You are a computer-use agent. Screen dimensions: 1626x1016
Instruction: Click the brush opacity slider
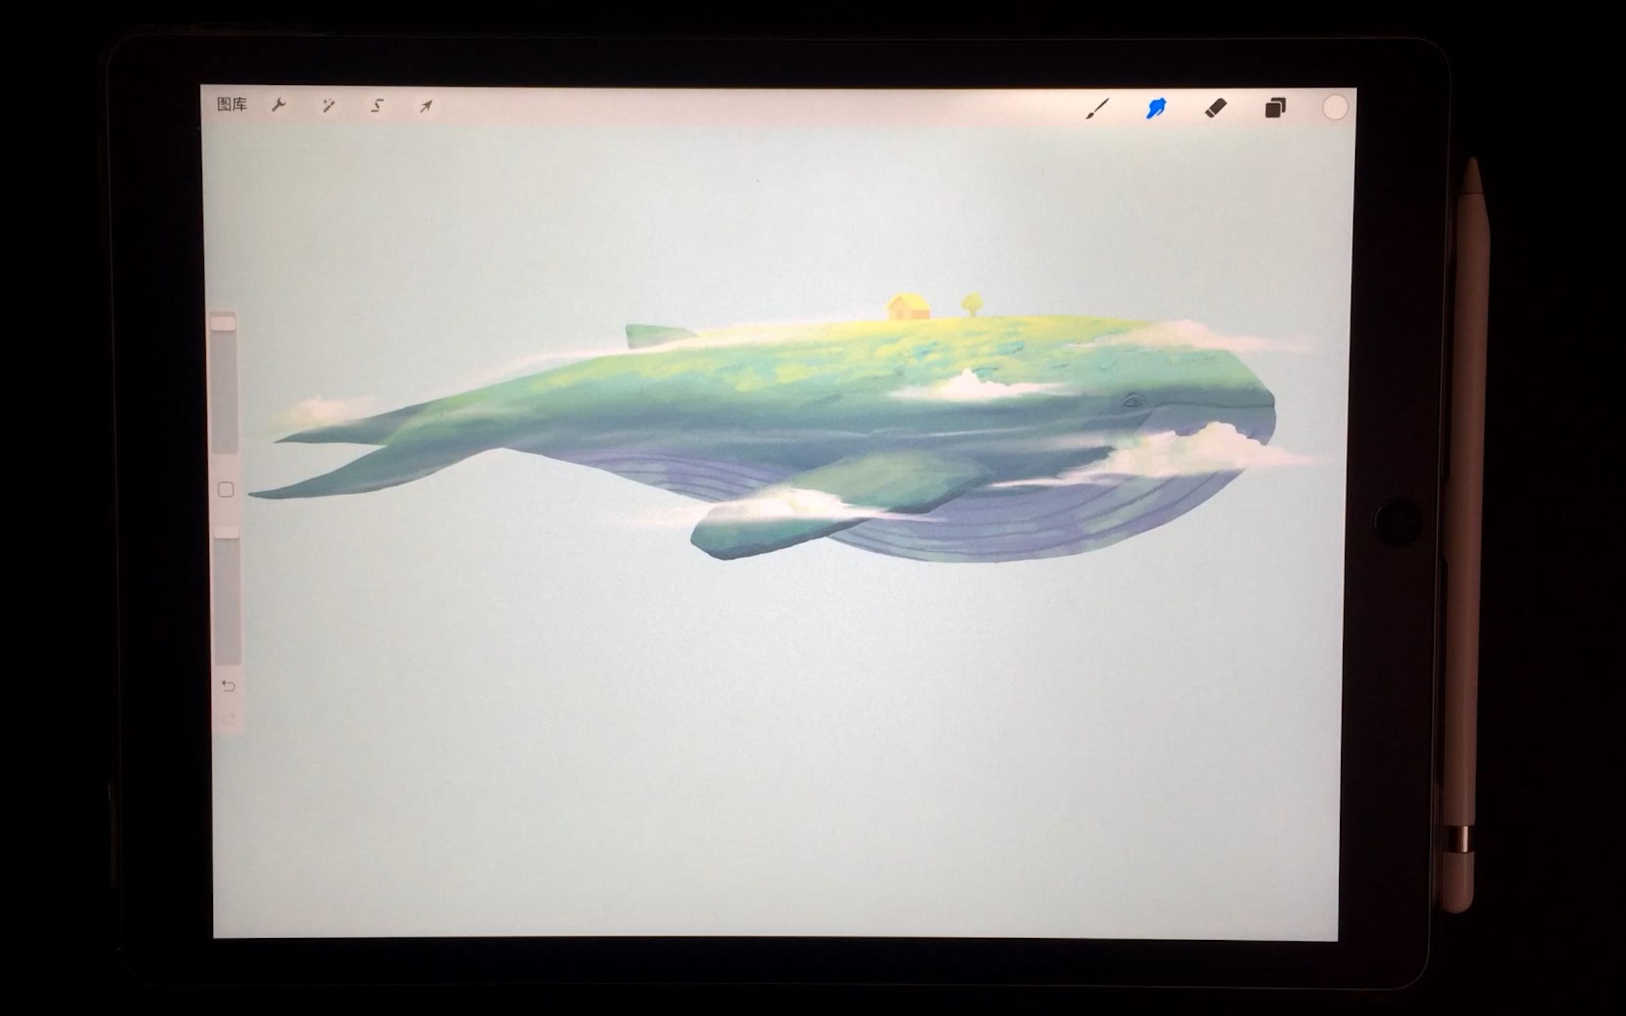pyautogui.click(x=227, y=595)
